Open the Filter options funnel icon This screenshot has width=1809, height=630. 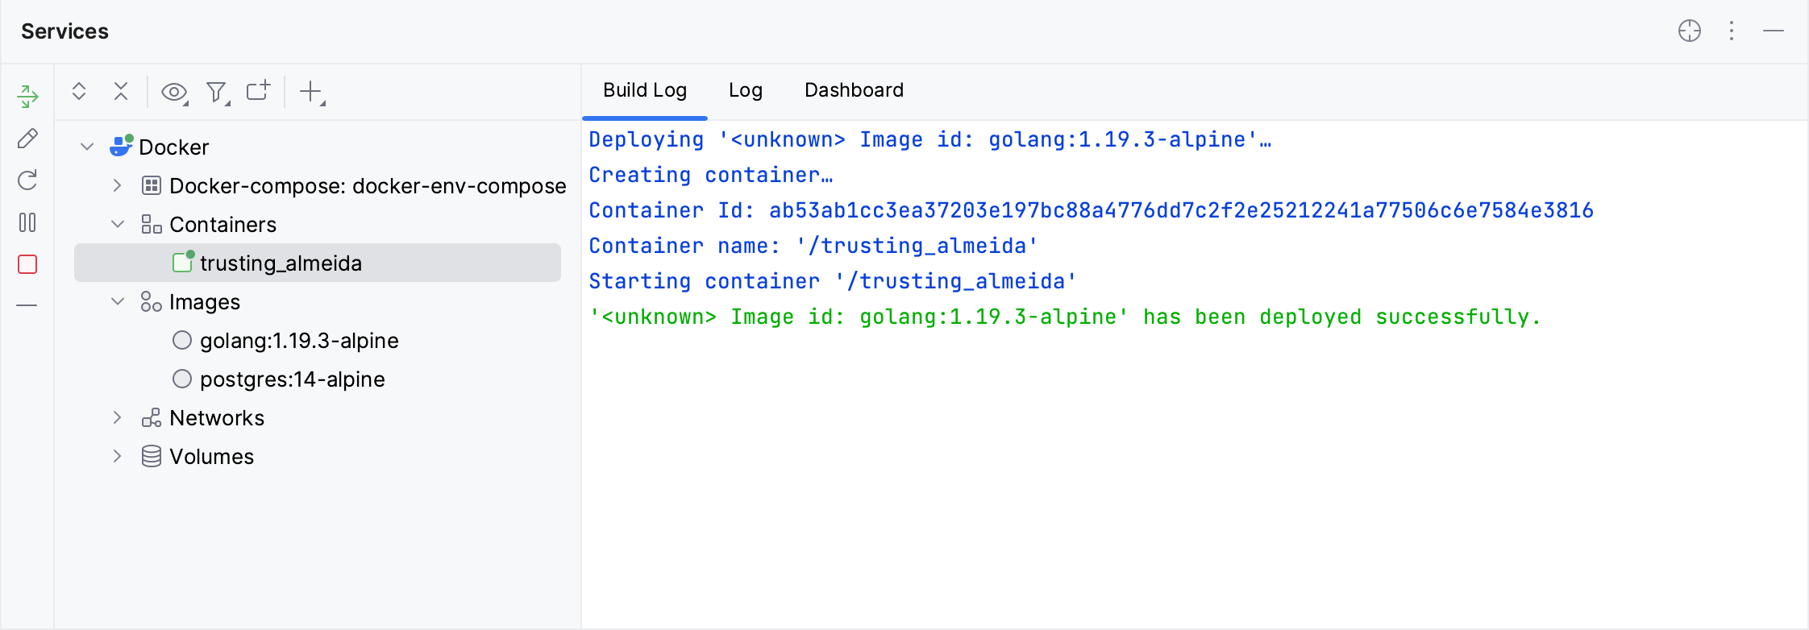tap(216, 92)
